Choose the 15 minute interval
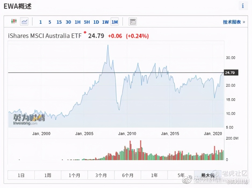The image size is (252, 188). pos(59,22)
